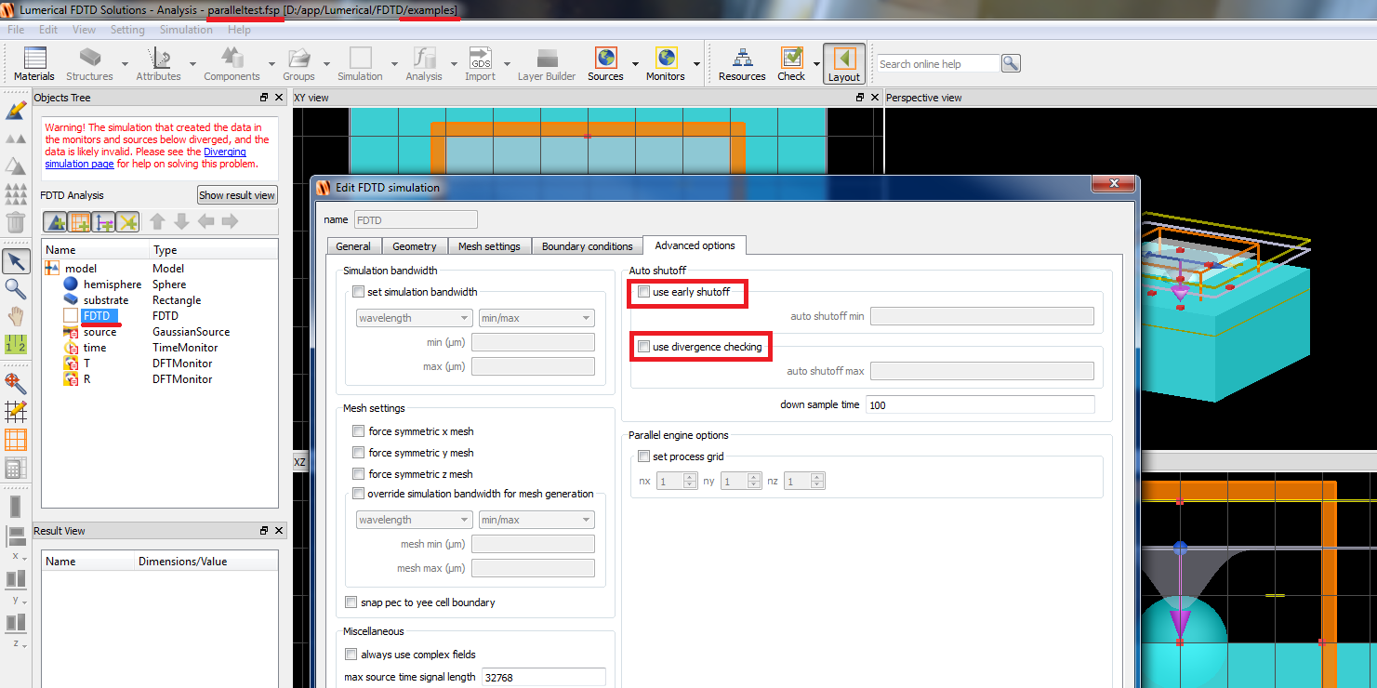The width and height of the screenshot is (1377, 688).
Task: Click add analysis group icon in Objects Tree
Action: point(80,221)
